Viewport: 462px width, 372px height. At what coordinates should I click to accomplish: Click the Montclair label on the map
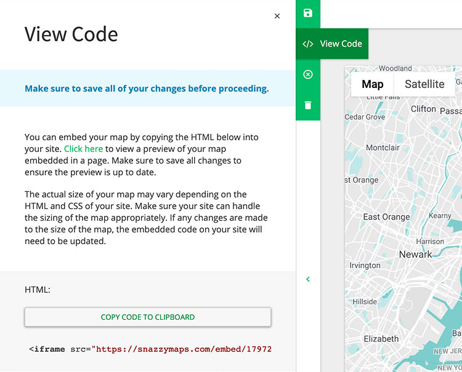coord(383,148)
